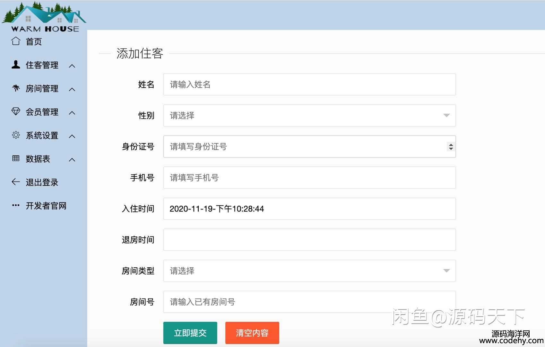Click the 房间号 field label

tap(142, 302)
